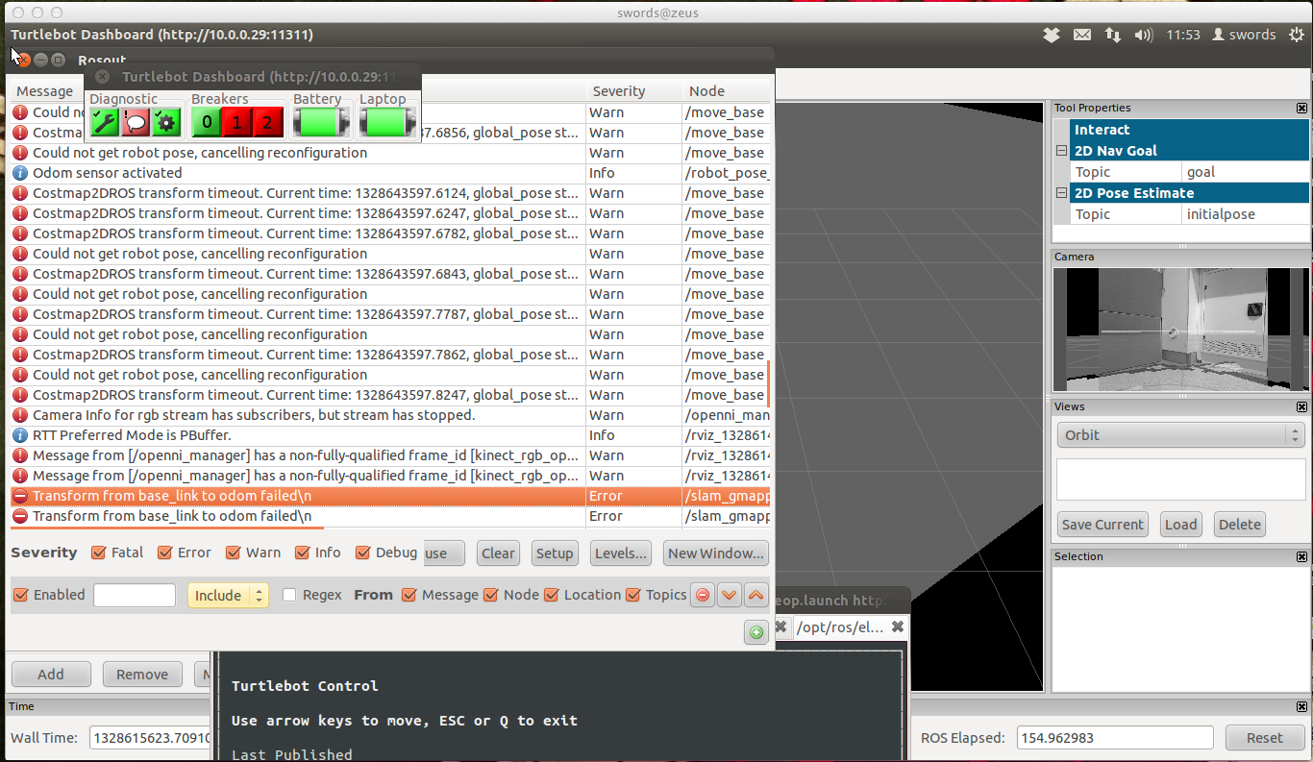Open the sound volume indicator
The image size is (1313, 762).
click(x=1144, y=35)
